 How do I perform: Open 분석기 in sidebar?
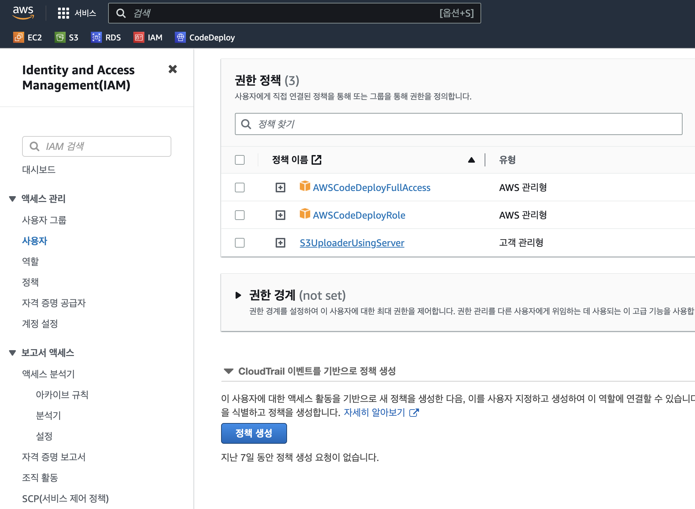(48, 415)
